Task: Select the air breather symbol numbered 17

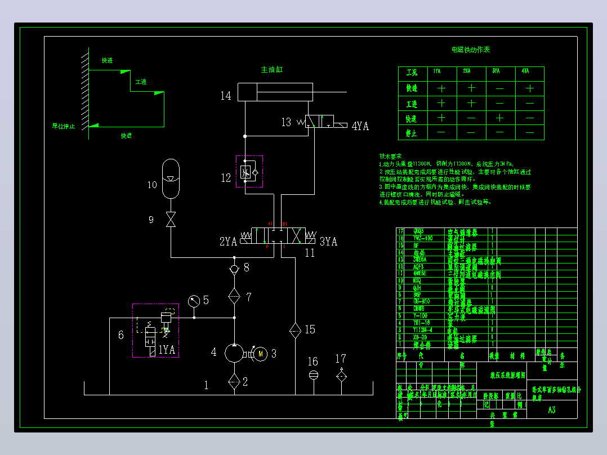Action: click(x=341, y=375)
